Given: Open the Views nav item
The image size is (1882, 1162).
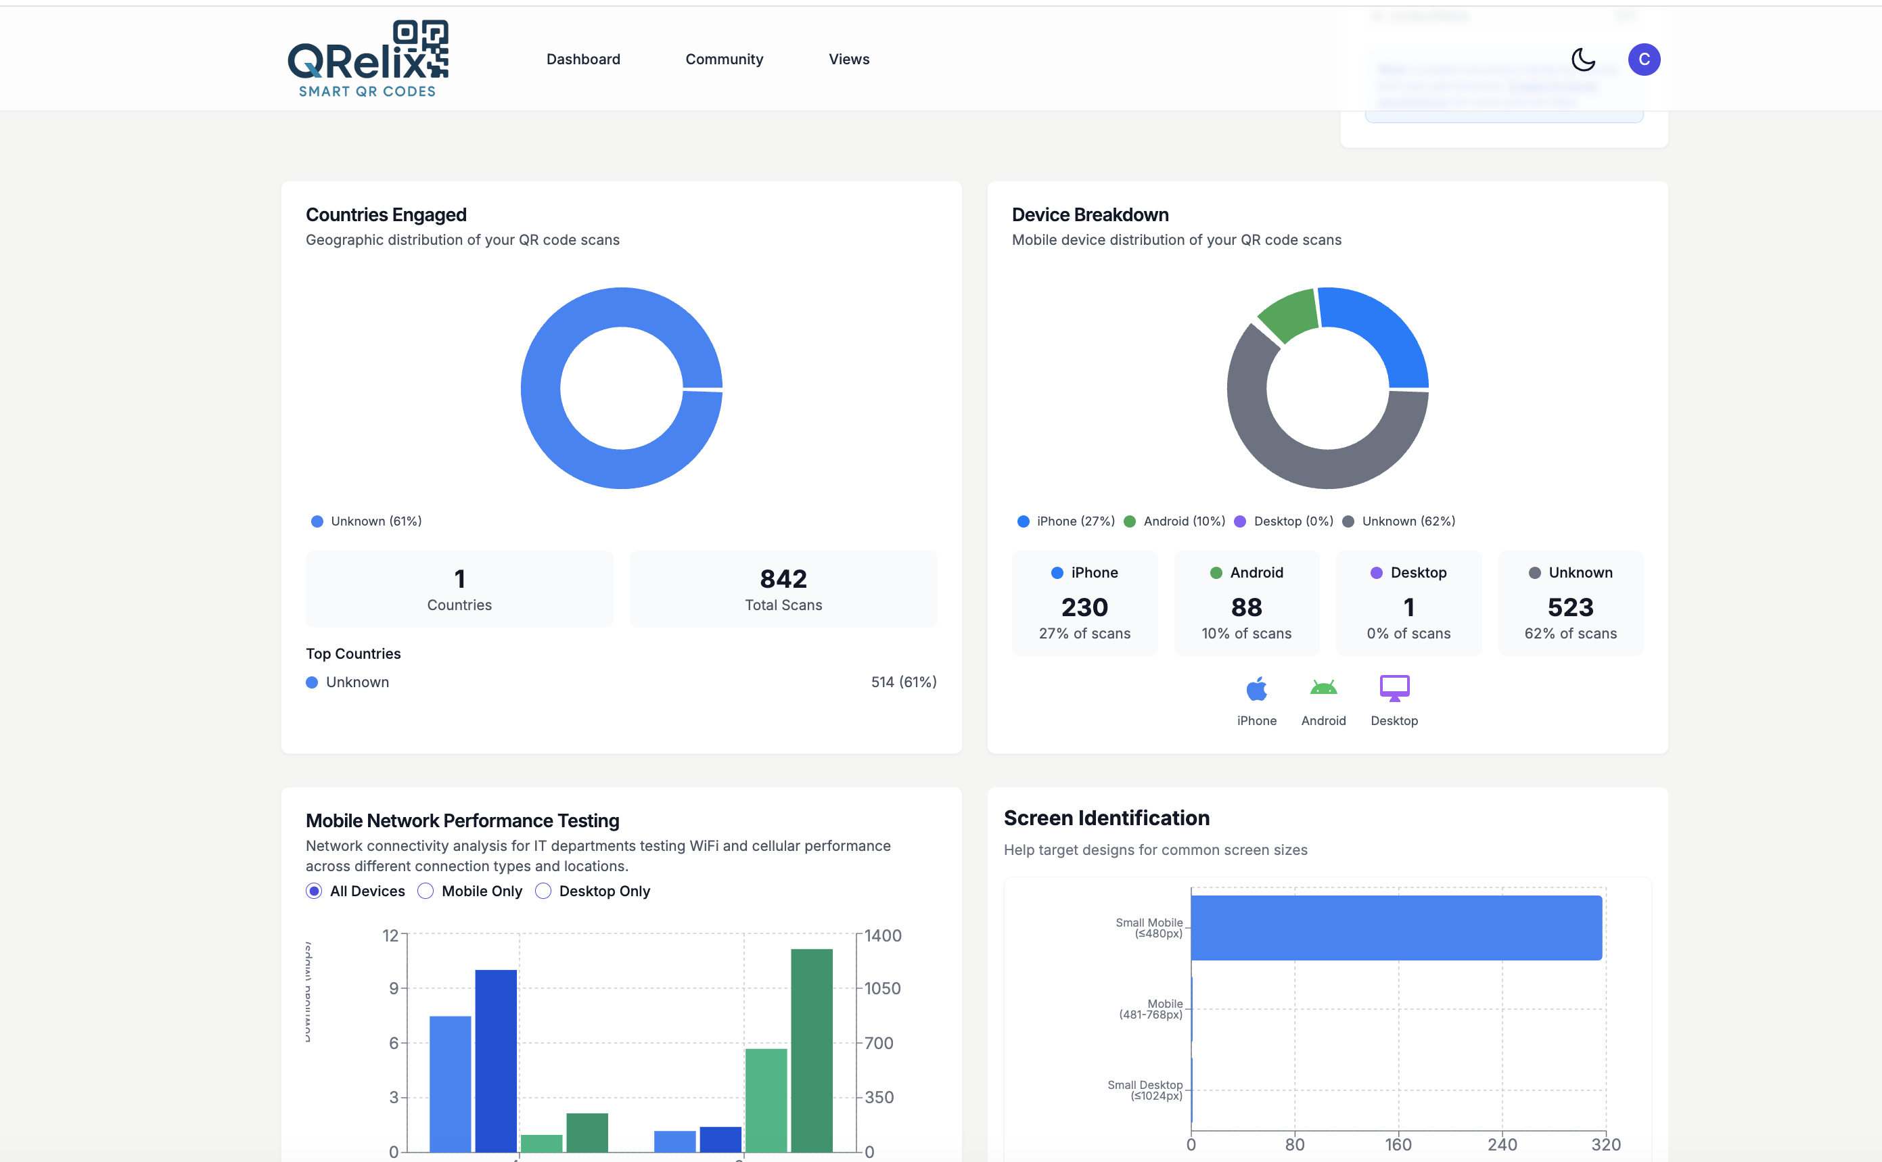Looking at the screenshot, I should 848,59.
